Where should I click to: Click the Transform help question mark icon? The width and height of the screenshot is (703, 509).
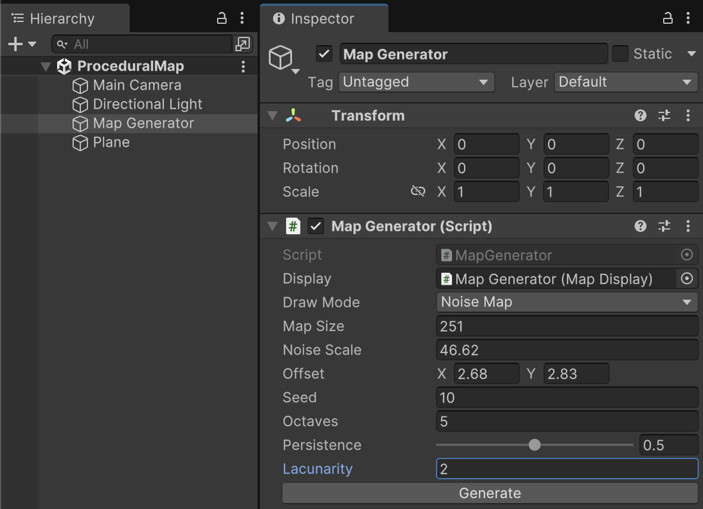[641, 115]
